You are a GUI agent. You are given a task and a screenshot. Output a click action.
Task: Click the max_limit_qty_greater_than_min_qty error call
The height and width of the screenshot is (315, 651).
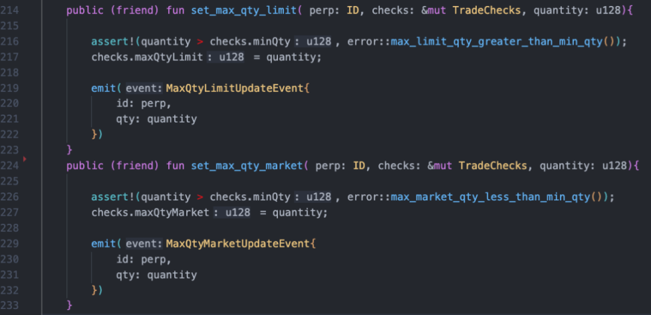coord(497,42)
